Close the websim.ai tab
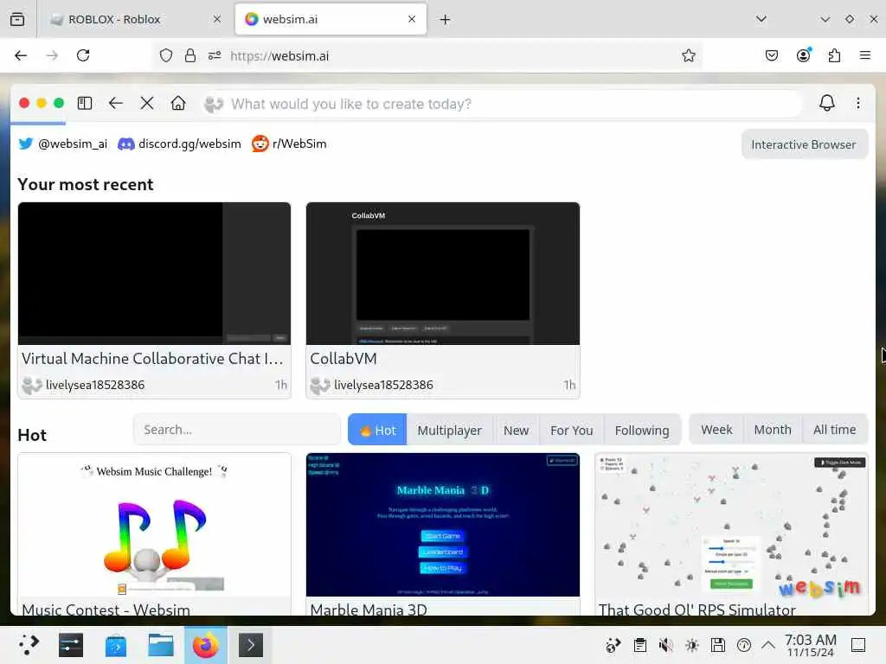Screen dimensions: 886x664 411,19
